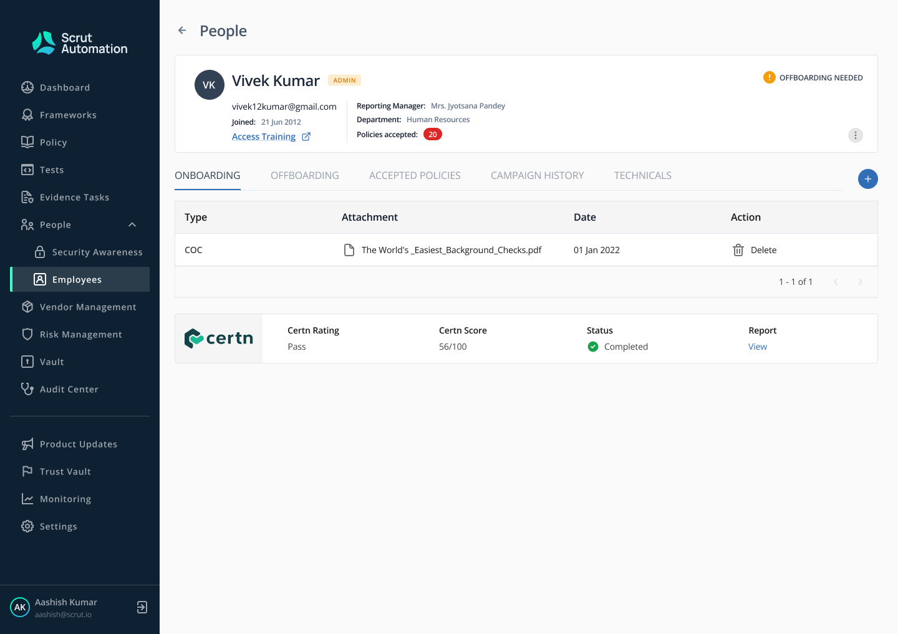Go to next page of onboarding table
This screenshot has height=634, width=898.
click(x=861, y=282)
